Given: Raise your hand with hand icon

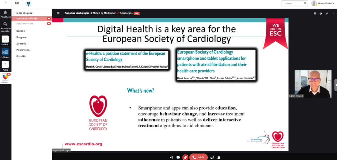Looking at the screenshot, I should click(218, 157).
